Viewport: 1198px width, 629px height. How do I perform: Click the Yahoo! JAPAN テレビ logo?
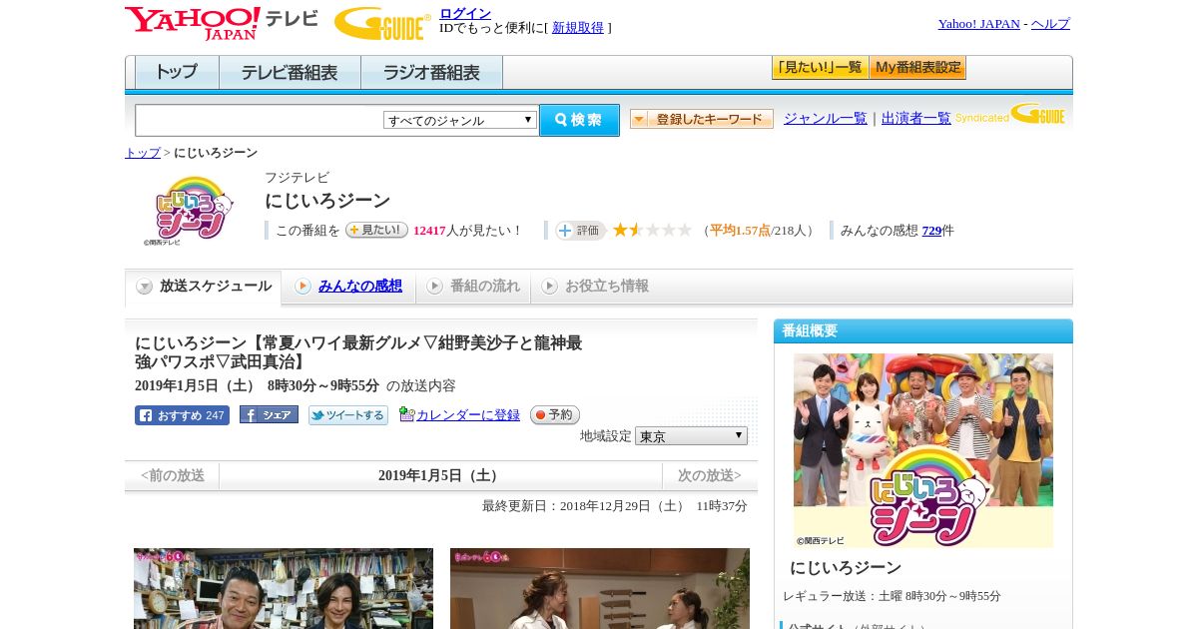(222, 23)
